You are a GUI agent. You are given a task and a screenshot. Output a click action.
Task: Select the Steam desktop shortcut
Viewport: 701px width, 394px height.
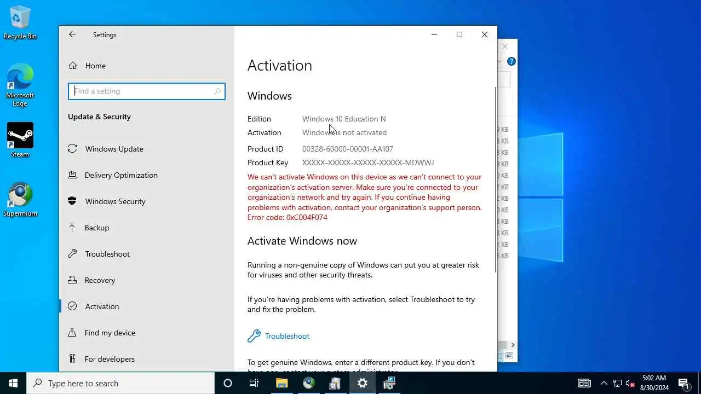tap(20, 141)
